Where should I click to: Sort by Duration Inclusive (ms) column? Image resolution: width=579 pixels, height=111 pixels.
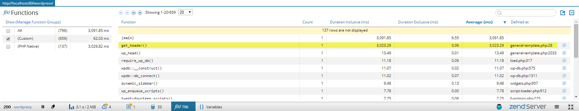pos(349,22)
